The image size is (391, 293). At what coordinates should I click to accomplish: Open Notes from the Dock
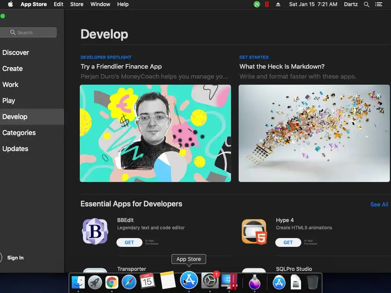point(168,280)
